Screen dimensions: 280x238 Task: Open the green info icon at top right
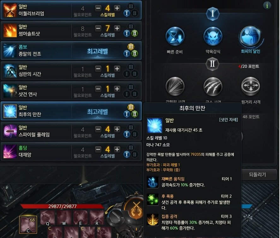coord(267,6)
